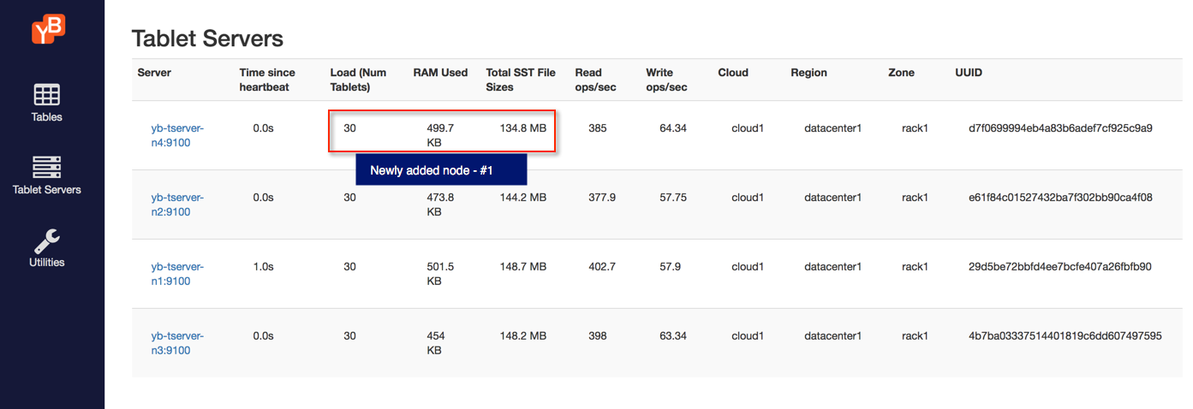Open yb-tserver-n1:9100 server link
The height and width of the screenshot is (409, 1193).
point(177,275)
